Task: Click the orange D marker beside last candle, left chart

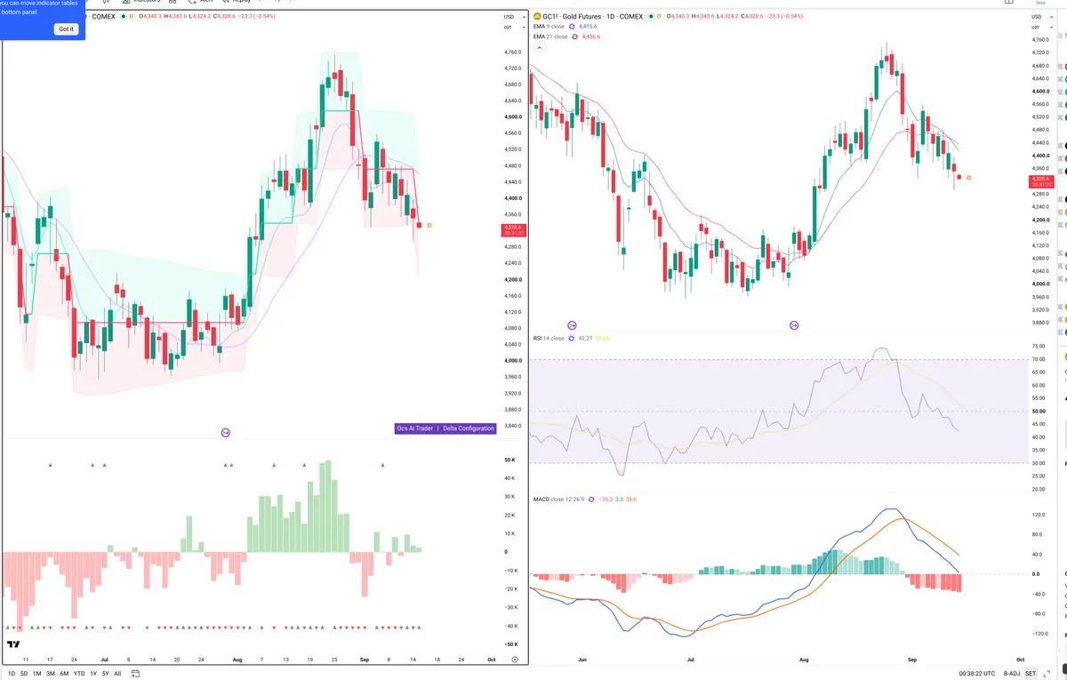Action: click(x=429, y=225)
